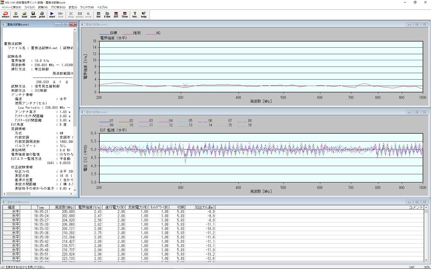Open the Time toolbar icon
431x269 pixels.
tap(125, 15)
